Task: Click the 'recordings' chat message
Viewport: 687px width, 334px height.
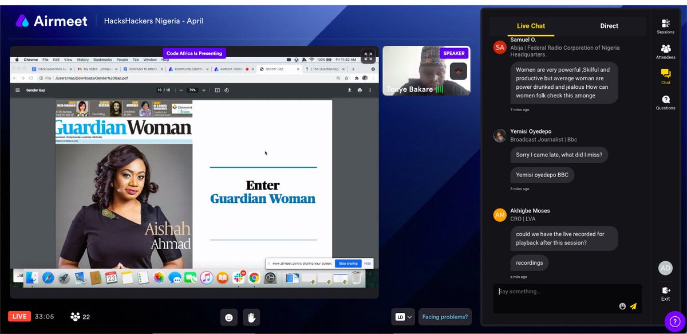Action: click(530, 263)
